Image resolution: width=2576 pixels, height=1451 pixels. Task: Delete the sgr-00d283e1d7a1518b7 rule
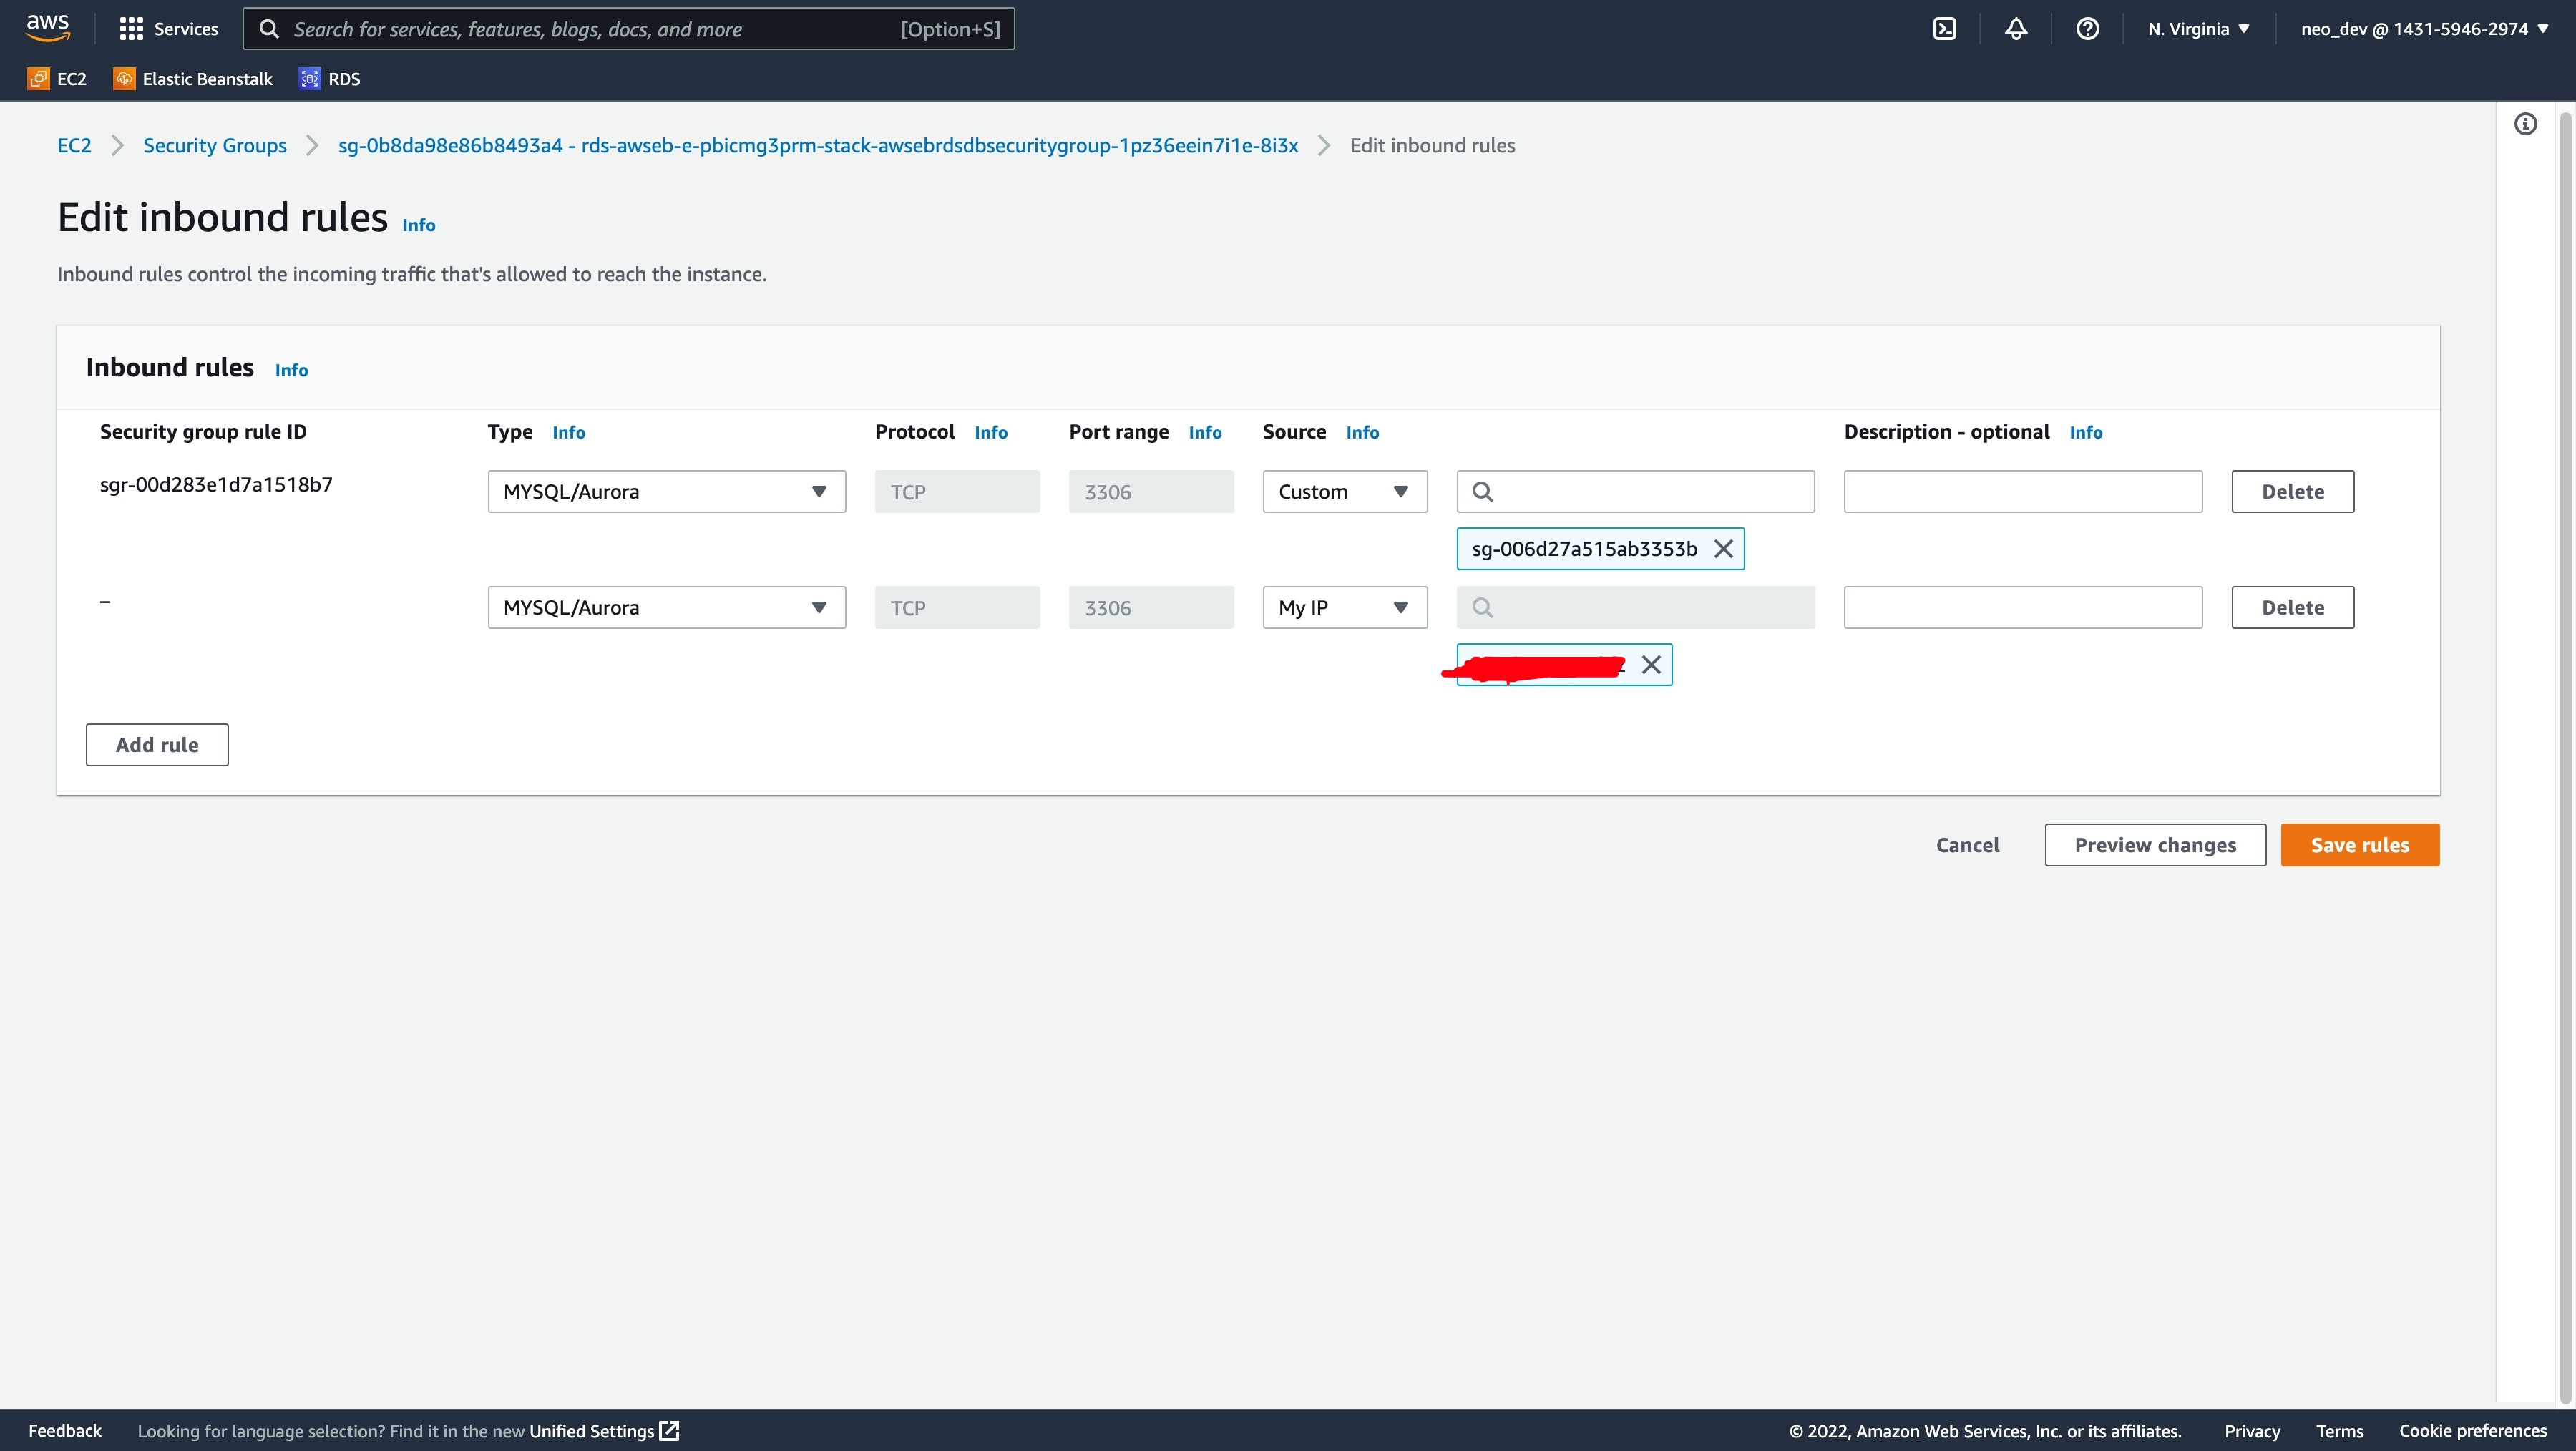(2292, 492)
